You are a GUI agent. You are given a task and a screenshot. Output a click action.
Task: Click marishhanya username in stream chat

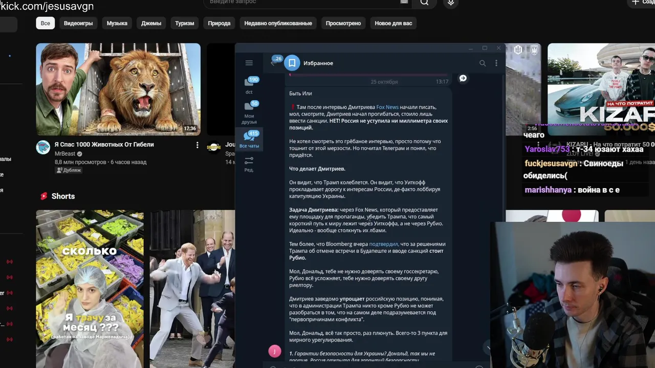548,190
